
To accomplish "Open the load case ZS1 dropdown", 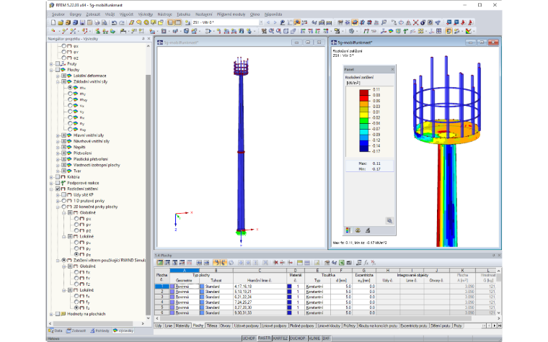I will point(261,22).
